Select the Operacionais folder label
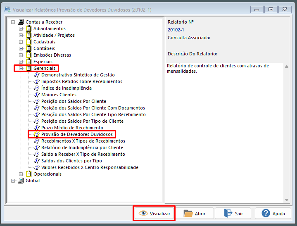This screenshot has width=297, height=226. 48,174
